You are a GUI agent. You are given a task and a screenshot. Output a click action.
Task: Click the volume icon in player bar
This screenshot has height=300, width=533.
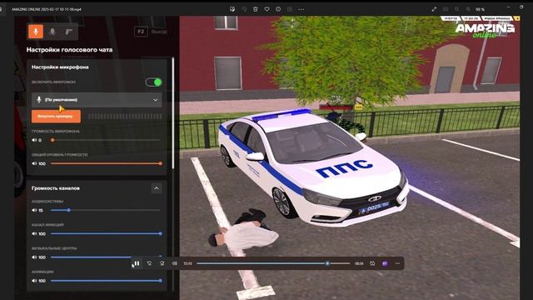click(x=174, y=263)
